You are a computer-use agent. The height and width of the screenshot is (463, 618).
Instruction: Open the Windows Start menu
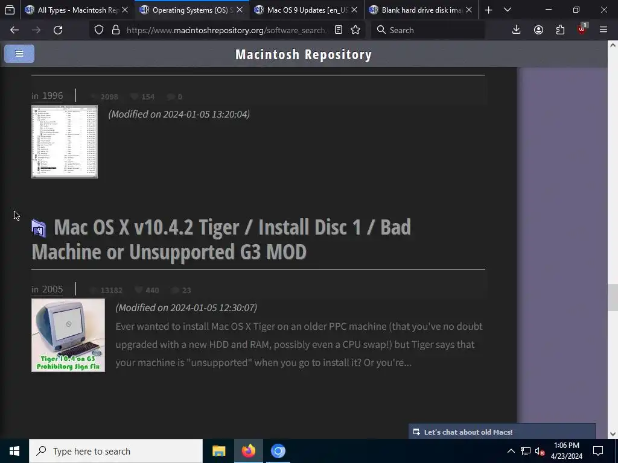point(14,451)
